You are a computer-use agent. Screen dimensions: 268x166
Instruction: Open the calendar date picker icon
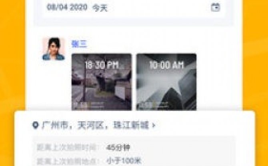point(215,7)
